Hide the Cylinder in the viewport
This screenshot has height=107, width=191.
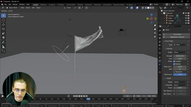pyautogui.click(x=186, y=21)
